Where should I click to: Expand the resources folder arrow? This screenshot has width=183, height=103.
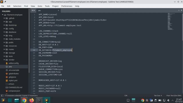(x=4, y=46)
